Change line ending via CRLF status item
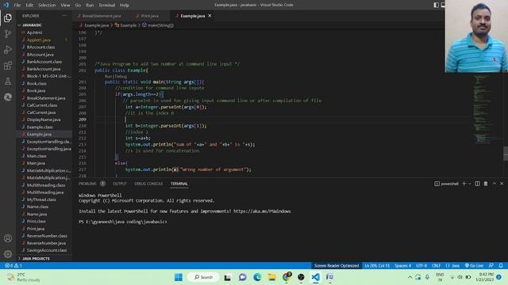Screen dimensions: 508x285 click(436, 265)
